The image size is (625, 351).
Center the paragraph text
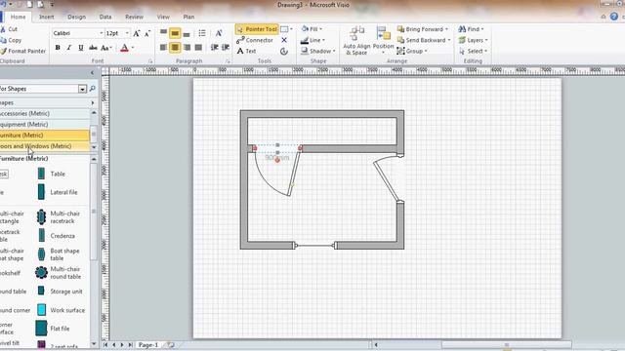[175, 48]
